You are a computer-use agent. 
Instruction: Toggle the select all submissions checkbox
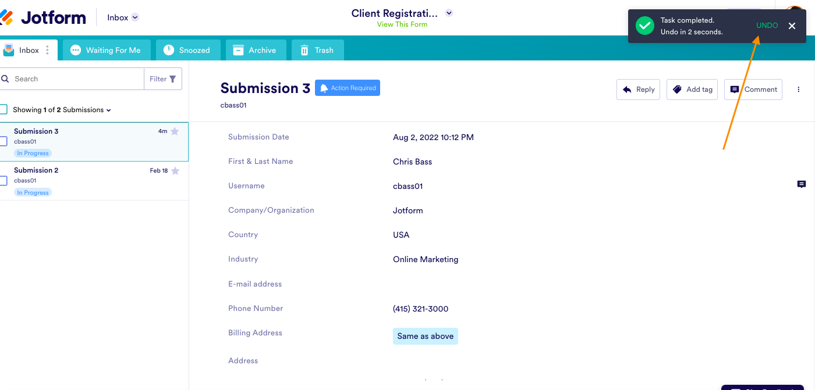coord(3,109)
